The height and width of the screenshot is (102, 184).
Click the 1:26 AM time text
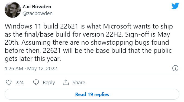(14, 69)
